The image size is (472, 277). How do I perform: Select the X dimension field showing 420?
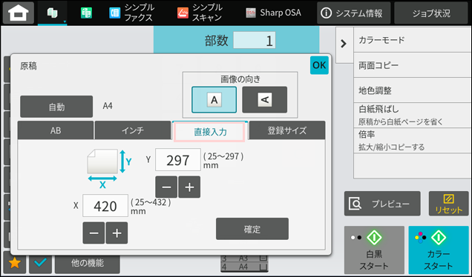(x=105, y=206)
